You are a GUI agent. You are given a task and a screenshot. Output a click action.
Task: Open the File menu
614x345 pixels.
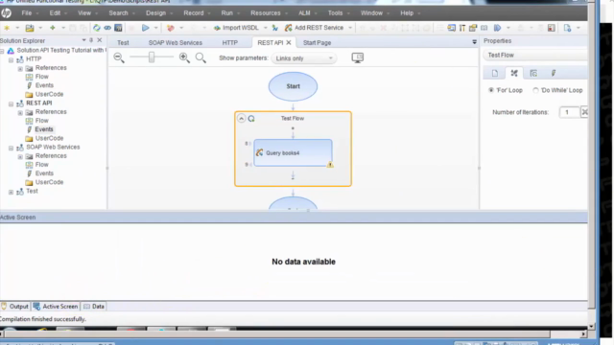(27, 12)
